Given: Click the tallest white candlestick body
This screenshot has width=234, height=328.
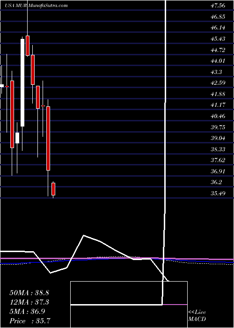Looking at the screenshot, I should 22,83.
